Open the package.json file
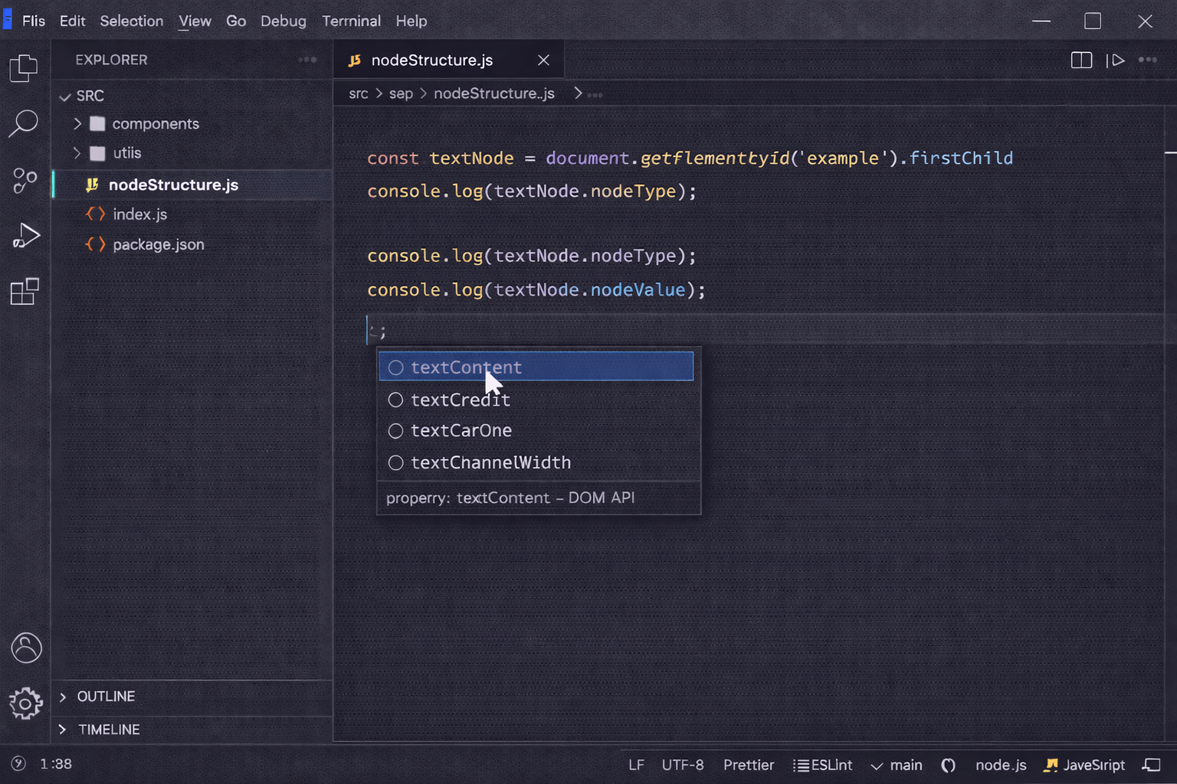Viewport: 1177px width, 784px height. point(159,244)
